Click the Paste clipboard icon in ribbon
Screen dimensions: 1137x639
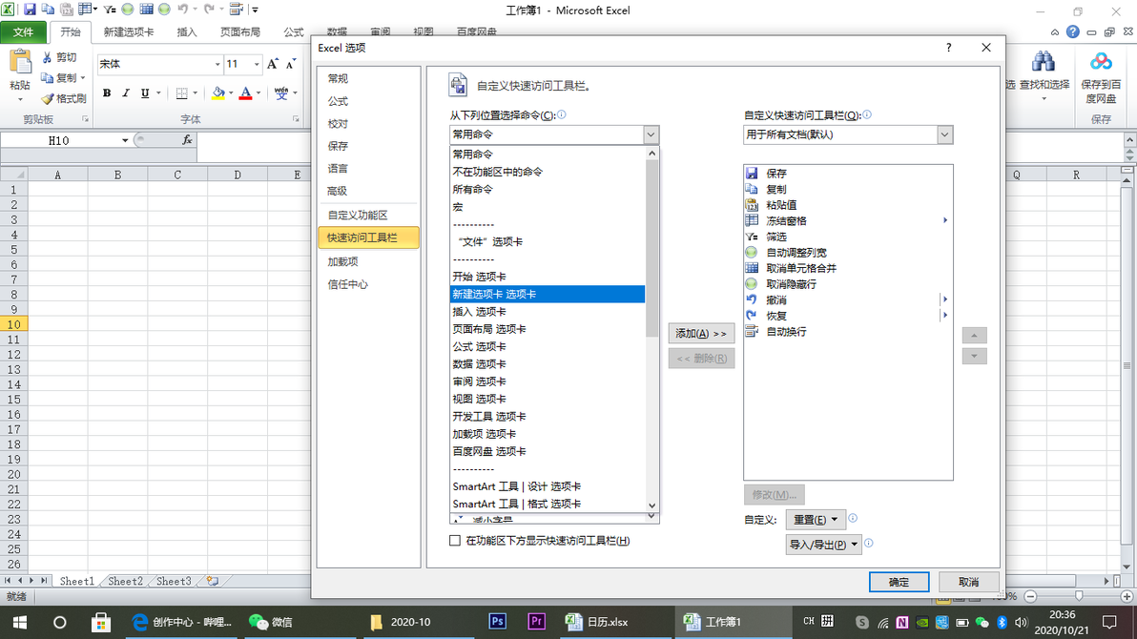pos(20,62)
